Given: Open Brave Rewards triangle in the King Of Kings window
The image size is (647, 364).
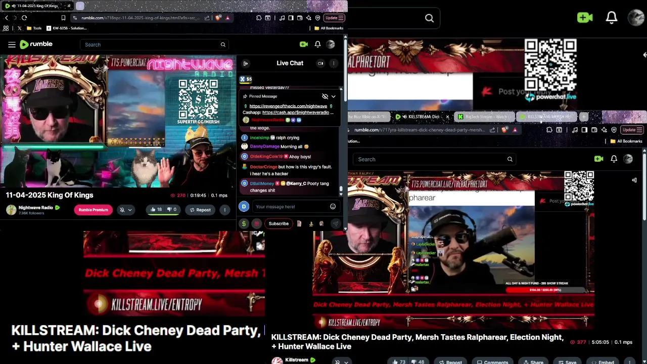Looking at the screenshot, I should point(227,18).
